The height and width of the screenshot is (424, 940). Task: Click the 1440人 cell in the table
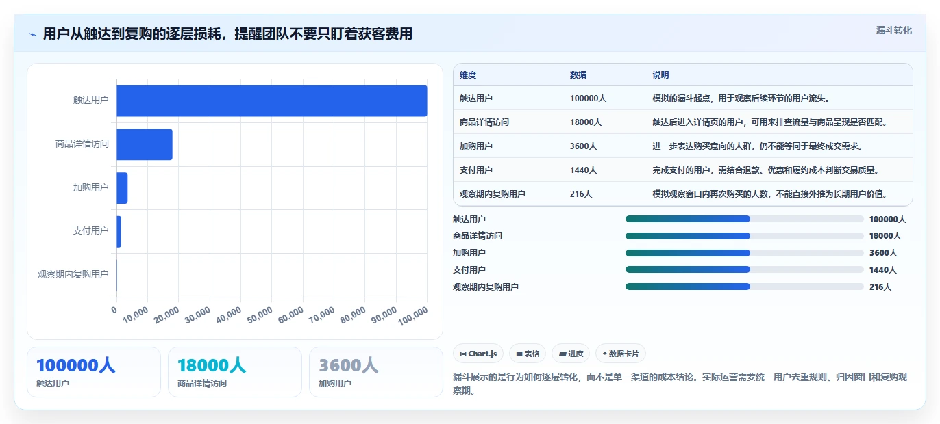pyautogui.click(x=583, y=170)
